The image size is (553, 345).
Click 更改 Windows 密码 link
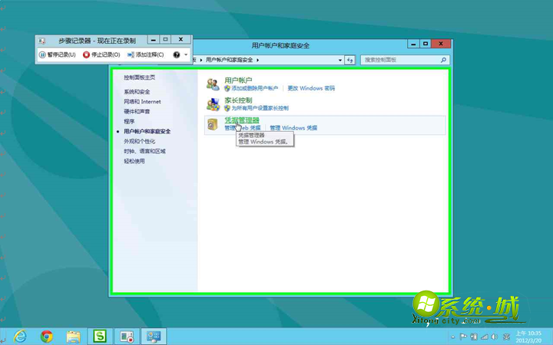(311, 88)
